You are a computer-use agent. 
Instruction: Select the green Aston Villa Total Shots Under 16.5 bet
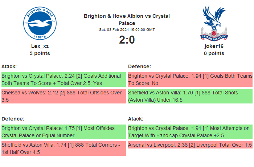[x=190, y=96]
